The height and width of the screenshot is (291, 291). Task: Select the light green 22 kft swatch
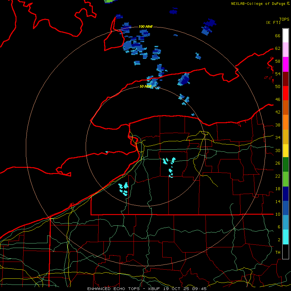(x=286, y=179)
